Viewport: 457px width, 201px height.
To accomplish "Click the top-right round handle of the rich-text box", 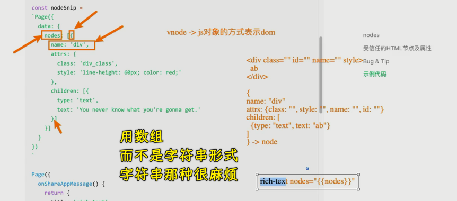I will 358,175.
